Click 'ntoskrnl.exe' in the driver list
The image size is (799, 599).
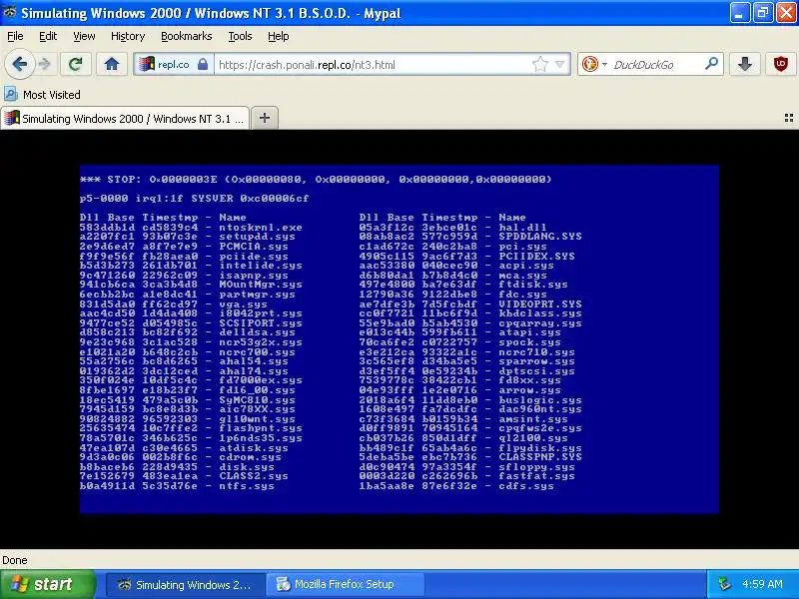pos(261,228)
